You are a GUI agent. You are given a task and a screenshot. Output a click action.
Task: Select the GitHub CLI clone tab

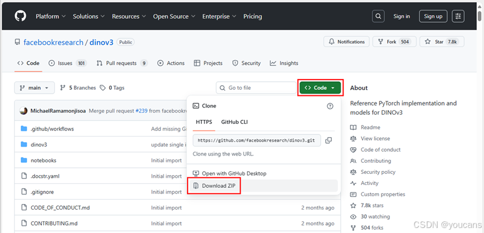234,122
